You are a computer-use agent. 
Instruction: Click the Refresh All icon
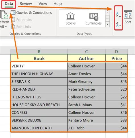click(4, 15)
